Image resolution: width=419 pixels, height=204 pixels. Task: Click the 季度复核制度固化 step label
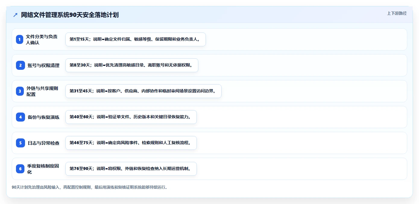click(x=43, y=169)
